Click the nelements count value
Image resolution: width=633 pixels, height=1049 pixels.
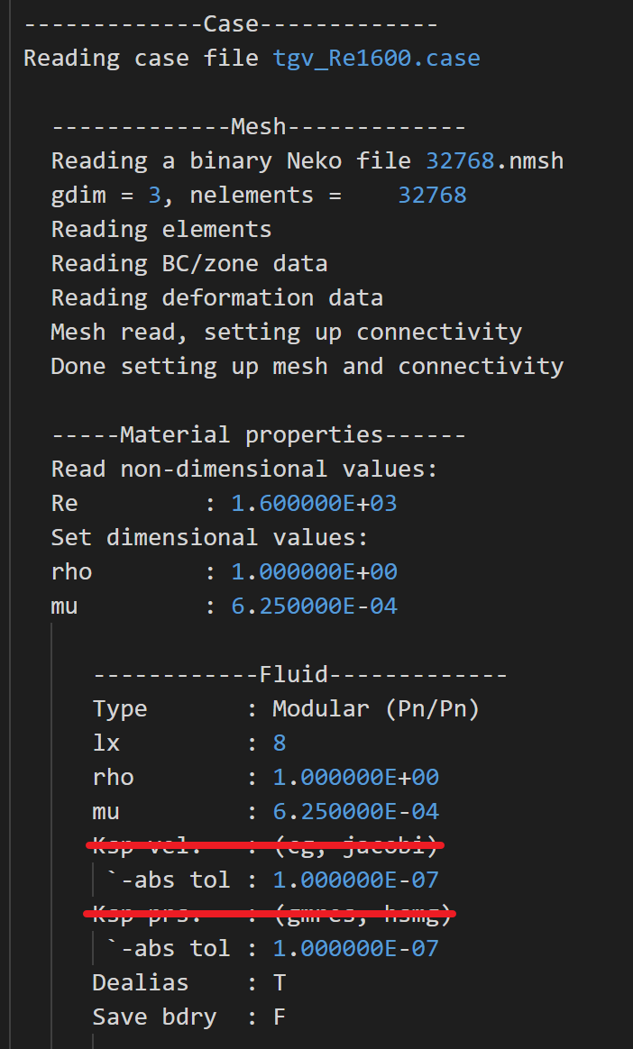pos(432,196)
